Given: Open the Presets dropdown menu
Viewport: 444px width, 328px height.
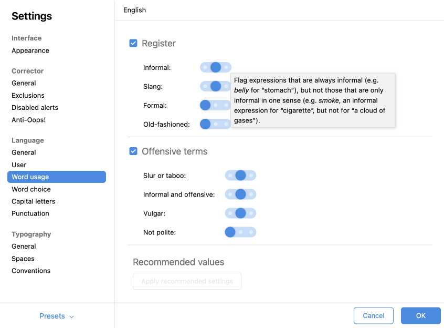Looking at the screenshot, I should point(57,316).
